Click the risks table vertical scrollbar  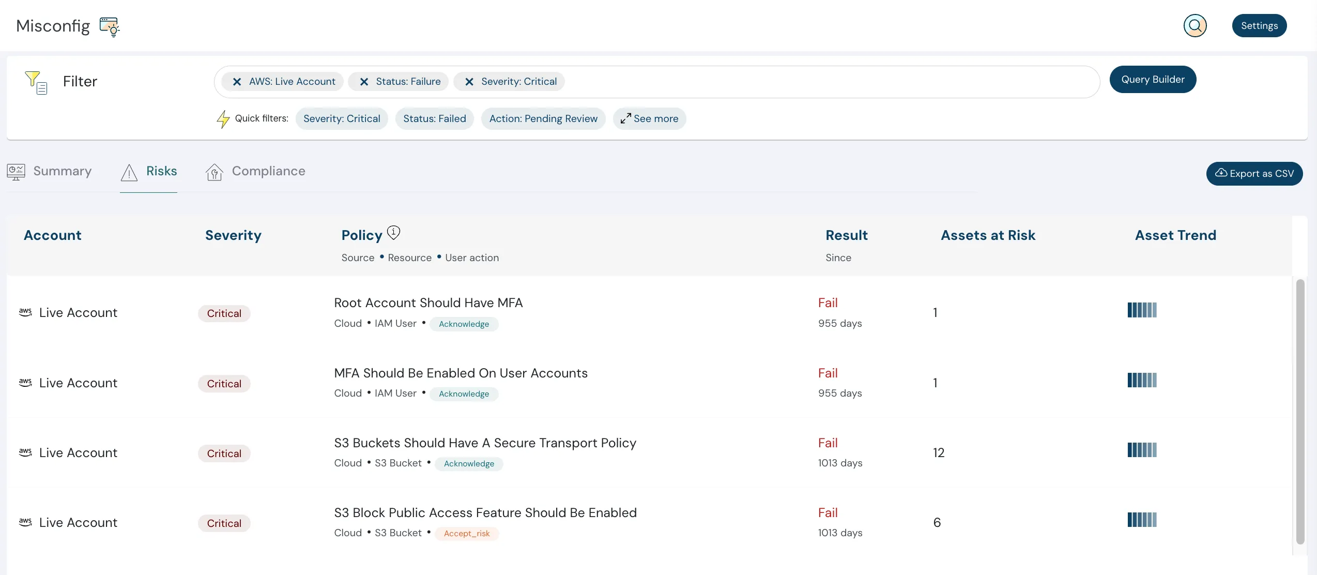click(1300, 412)
